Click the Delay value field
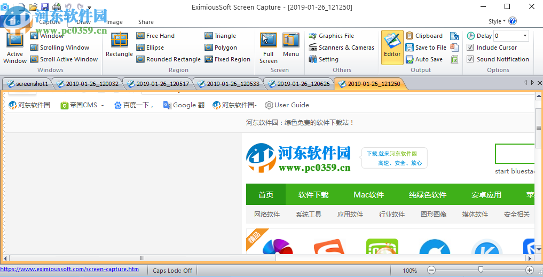The height and width of the screenshot is (277, 543). (507, 36)
